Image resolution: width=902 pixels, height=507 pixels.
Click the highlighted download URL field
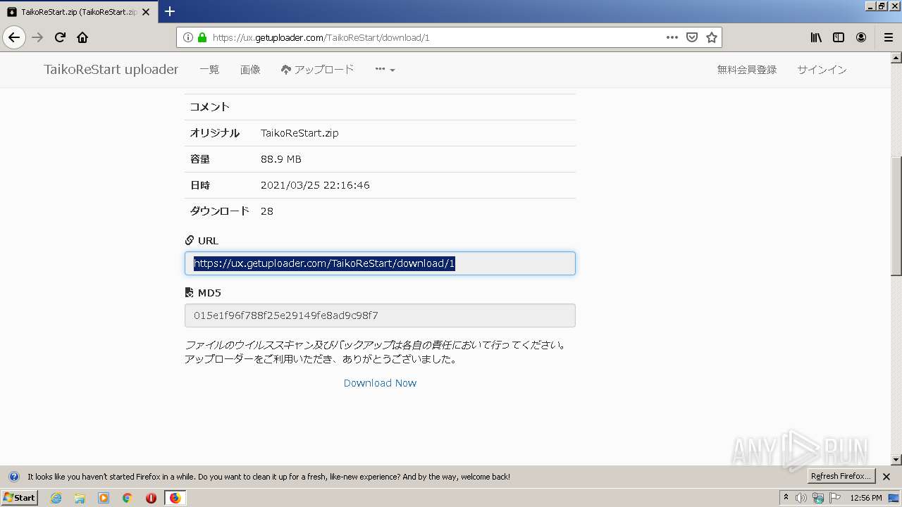[x=380, y=263]
